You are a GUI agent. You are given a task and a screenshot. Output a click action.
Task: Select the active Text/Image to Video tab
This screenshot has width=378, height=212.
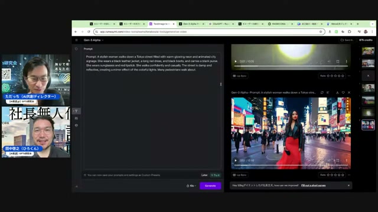click(161, 24)
